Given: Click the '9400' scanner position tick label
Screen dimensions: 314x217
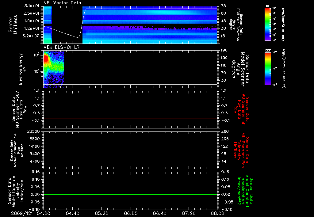Looking at the screenshot, I should pyautogui.click(x=35, y=154).
